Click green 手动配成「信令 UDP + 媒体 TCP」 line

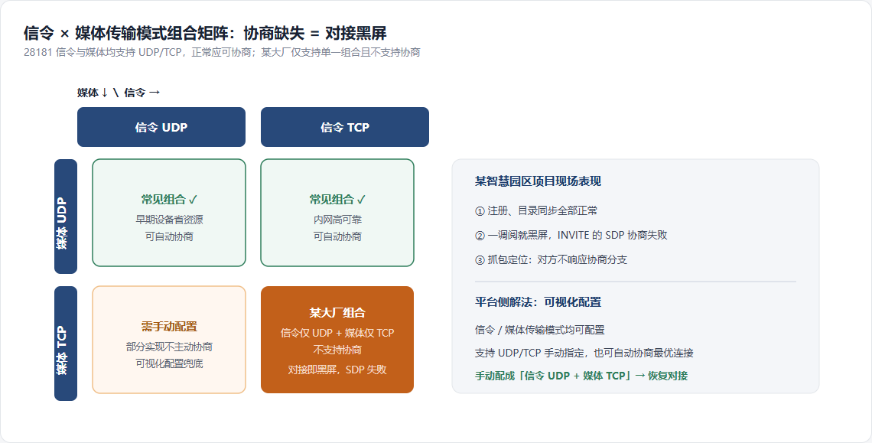tap(581, 376)
